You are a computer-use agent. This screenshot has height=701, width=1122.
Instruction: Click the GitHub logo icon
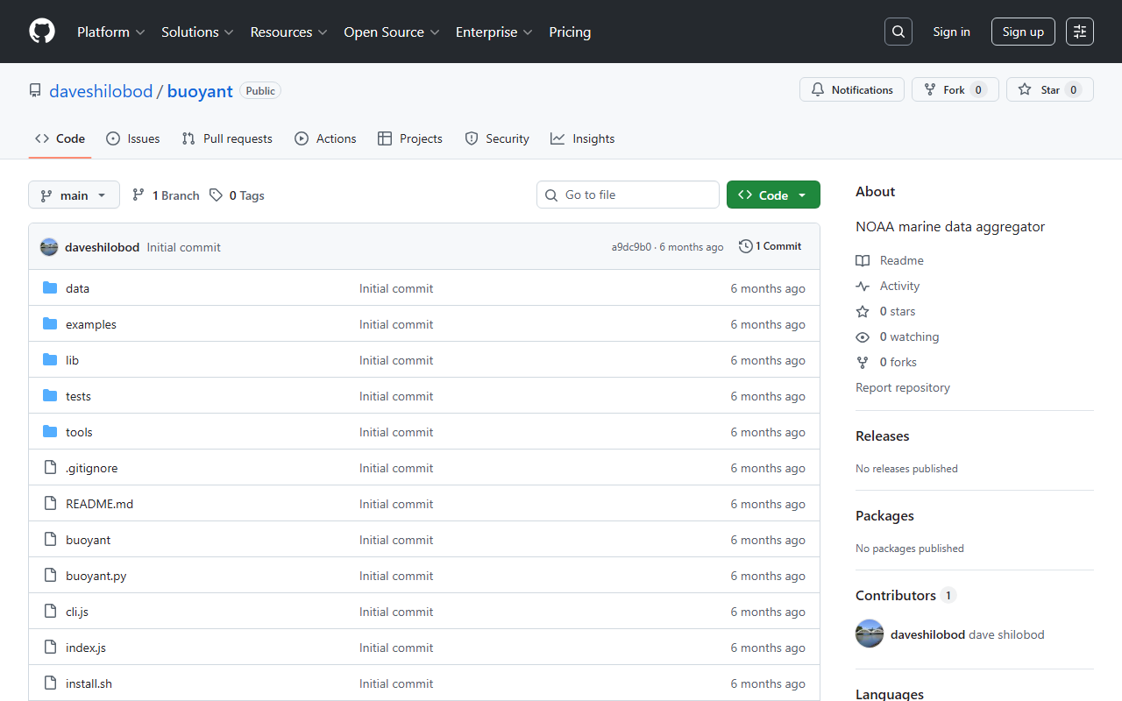click(42, 32)
